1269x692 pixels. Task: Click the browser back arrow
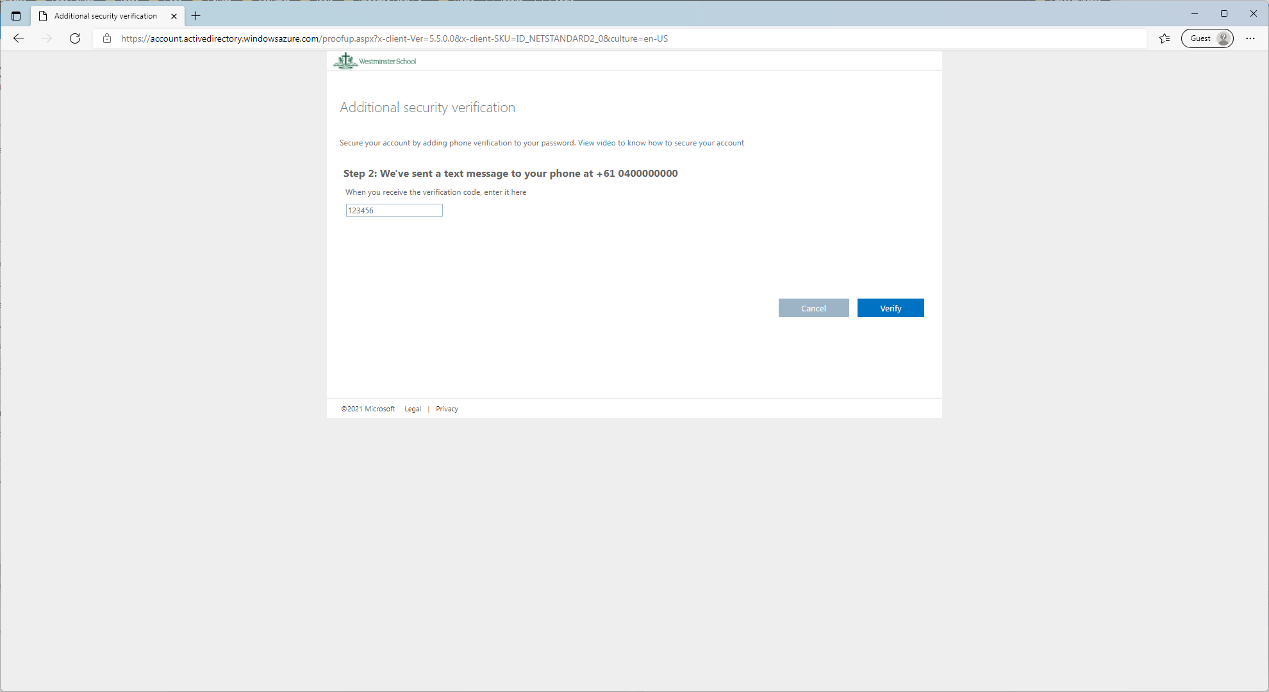tap(18, 38)
